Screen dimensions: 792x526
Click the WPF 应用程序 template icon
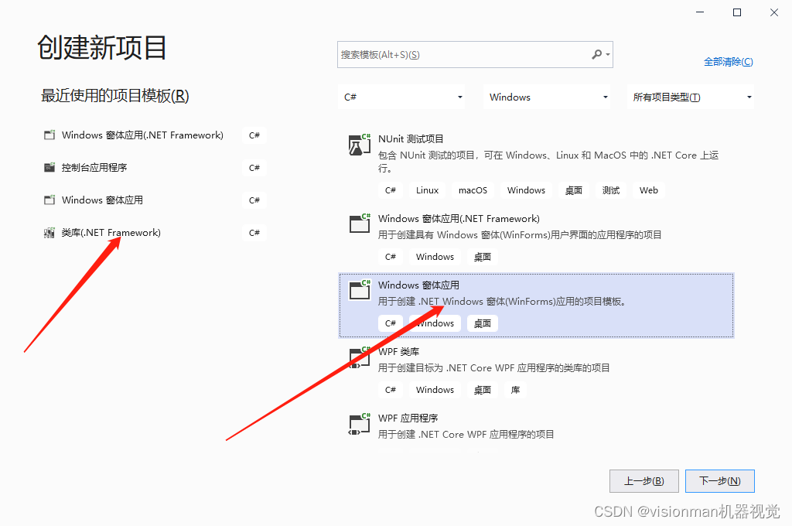358,423
